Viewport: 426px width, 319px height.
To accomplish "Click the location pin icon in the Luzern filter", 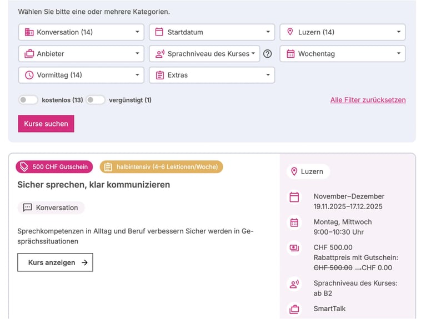I will coord(290,32).
